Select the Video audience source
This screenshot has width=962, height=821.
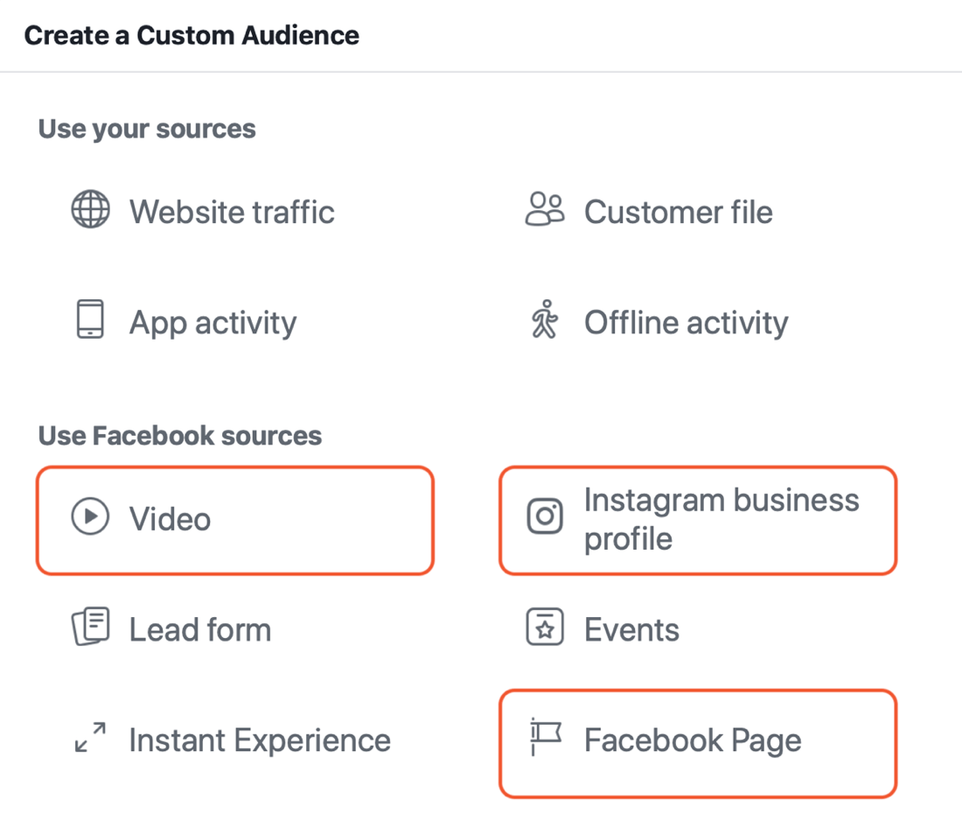(234, 519)
